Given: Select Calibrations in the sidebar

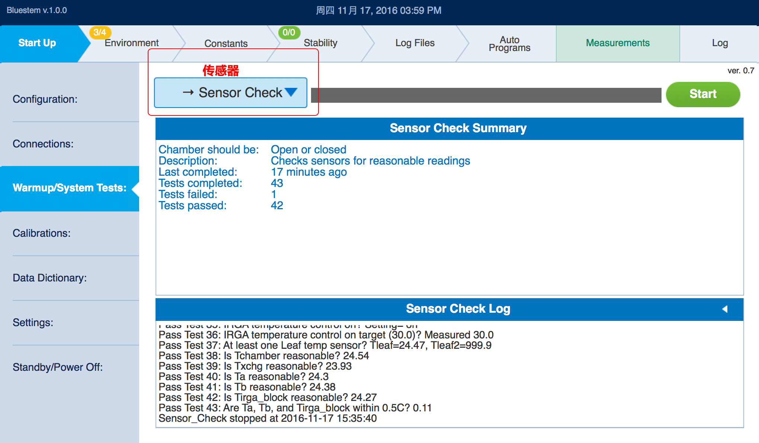Looking at the screenshot, I should click(x=42, y=233).
